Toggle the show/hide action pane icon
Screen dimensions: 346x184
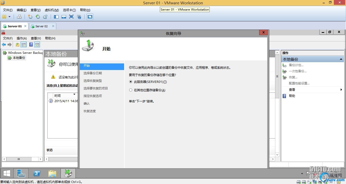37,45
